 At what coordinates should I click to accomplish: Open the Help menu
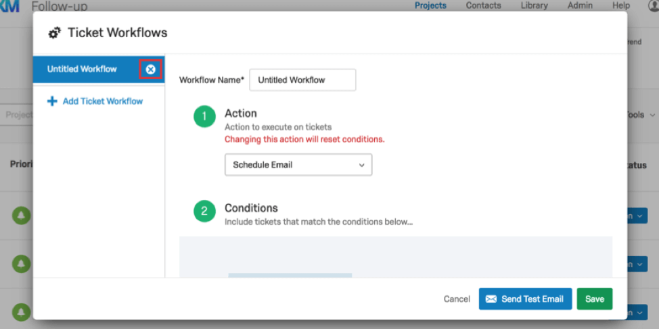point(620,5)
